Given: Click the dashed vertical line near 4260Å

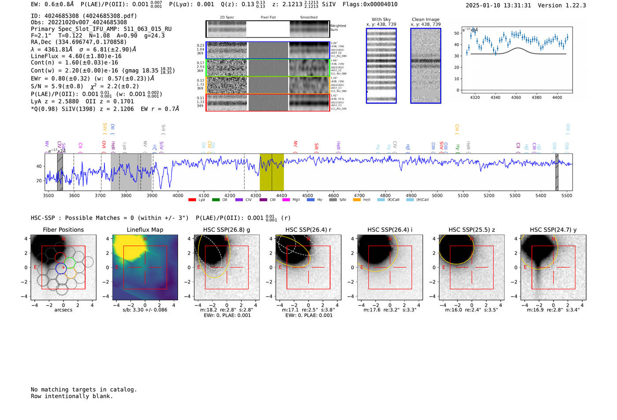Looking at the screenshot, I should 245,172.
